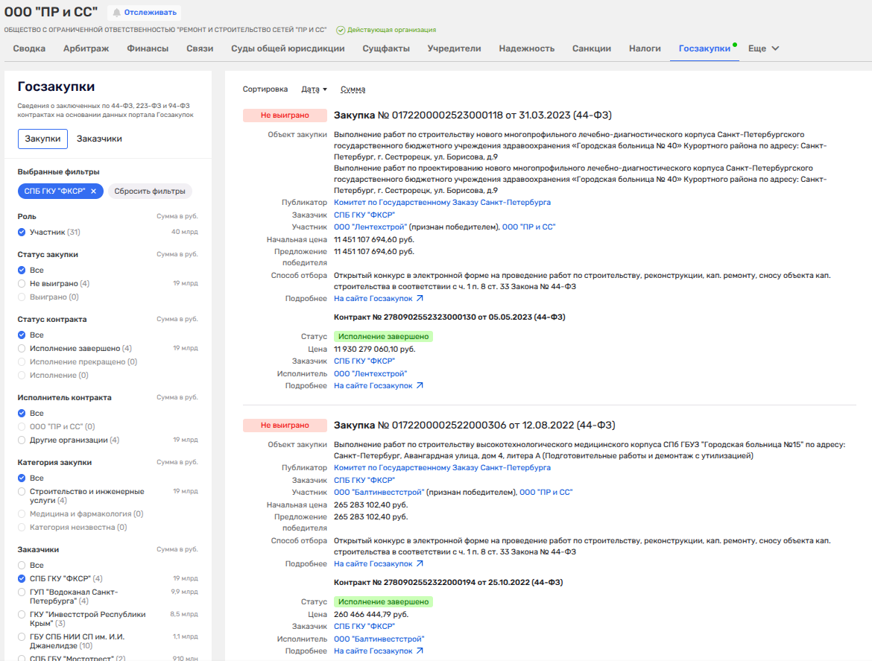Click the external link icon under contract 2780902552322000194
872x661 pixels.
[x=420, y=651]
